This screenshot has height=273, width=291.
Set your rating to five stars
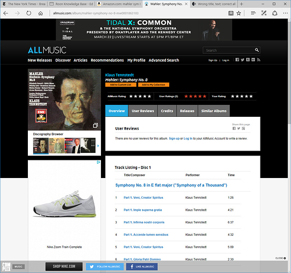[x=251, y=96]
